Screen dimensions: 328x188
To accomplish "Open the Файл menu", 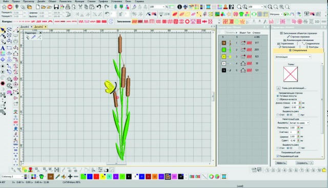I will click(x=6, y=1).
